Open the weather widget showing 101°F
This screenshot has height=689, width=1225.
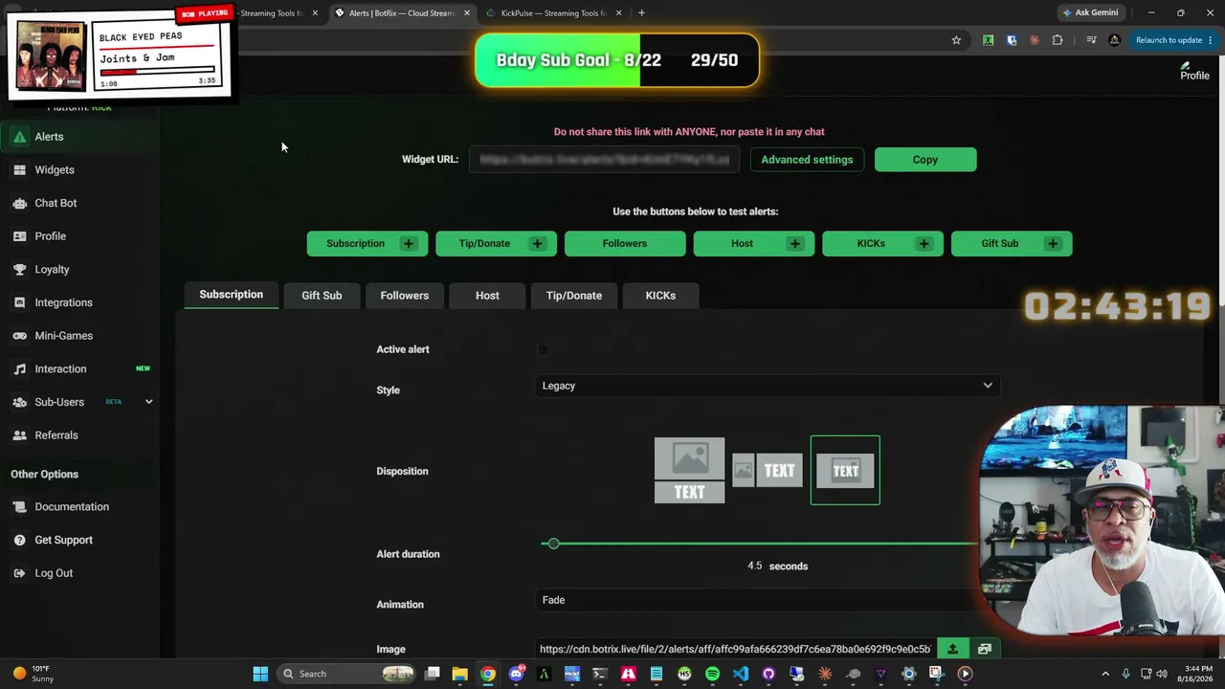tap(33, 674)
